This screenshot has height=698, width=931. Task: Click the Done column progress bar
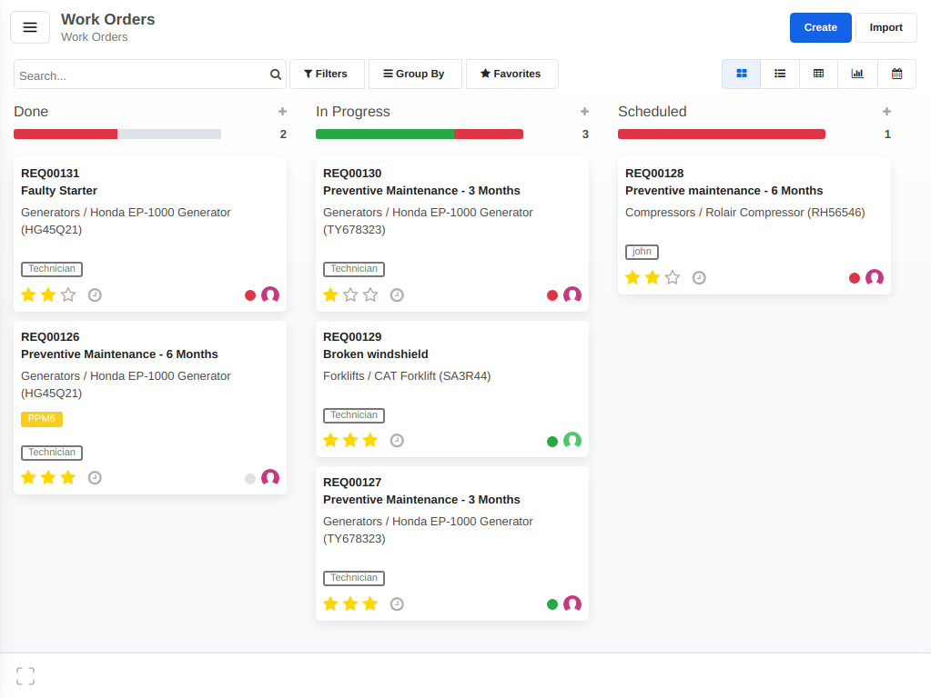coord(116,134)
